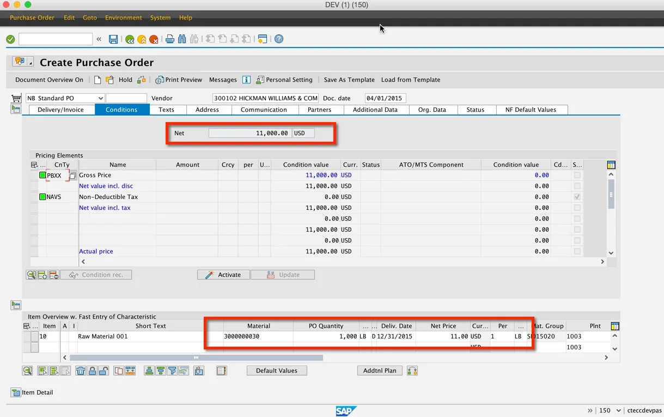Screen dimensions: 664x417
Task: Click the green Back arrow icon
Action: tap(130, 39)
